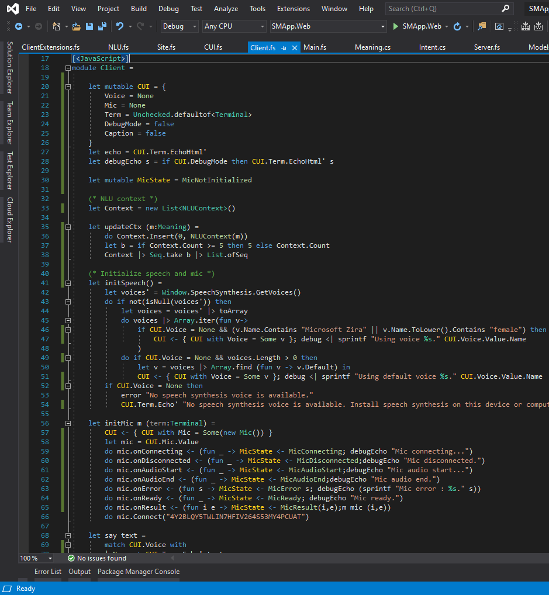
Task: Click the Save file icon
Action: pyautogui.click(x=89, y=26)
